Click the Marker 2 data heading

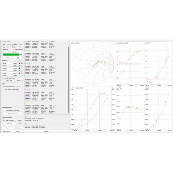28,51
